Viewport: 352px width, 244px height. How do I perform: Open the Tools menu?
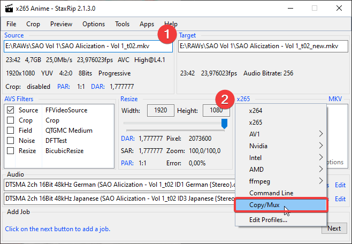coord(122,24)
